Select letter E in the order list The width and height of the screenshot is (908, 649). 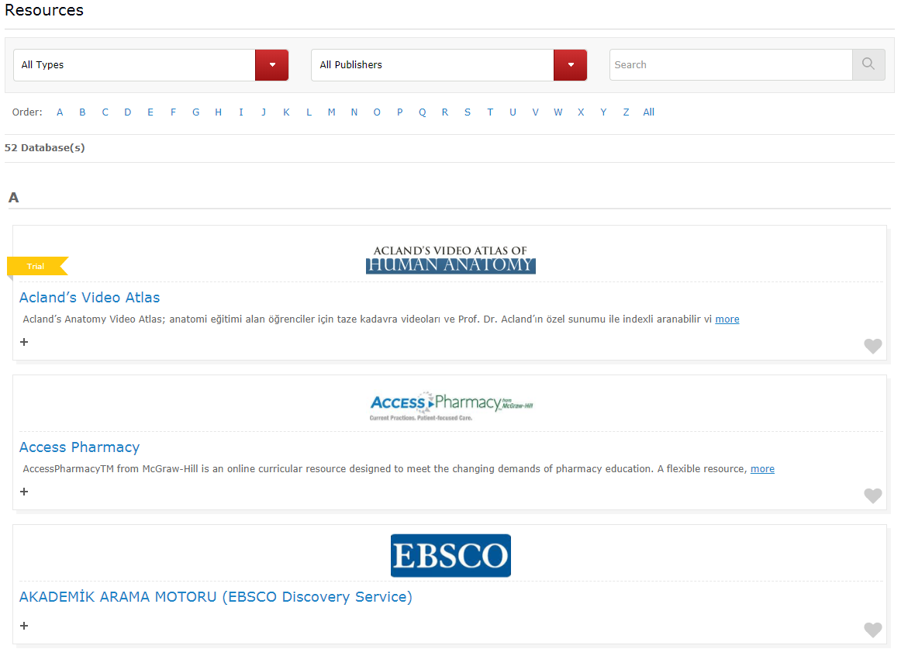click(150, 112)
